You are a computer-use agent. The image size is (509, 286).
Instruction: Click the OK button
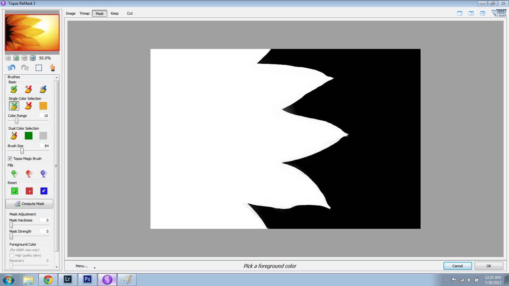tap(489, 266)
